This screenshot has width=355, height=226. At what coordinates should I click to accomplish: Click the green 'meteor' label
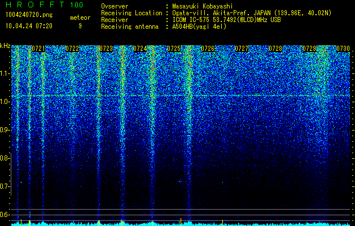[80, 18]
